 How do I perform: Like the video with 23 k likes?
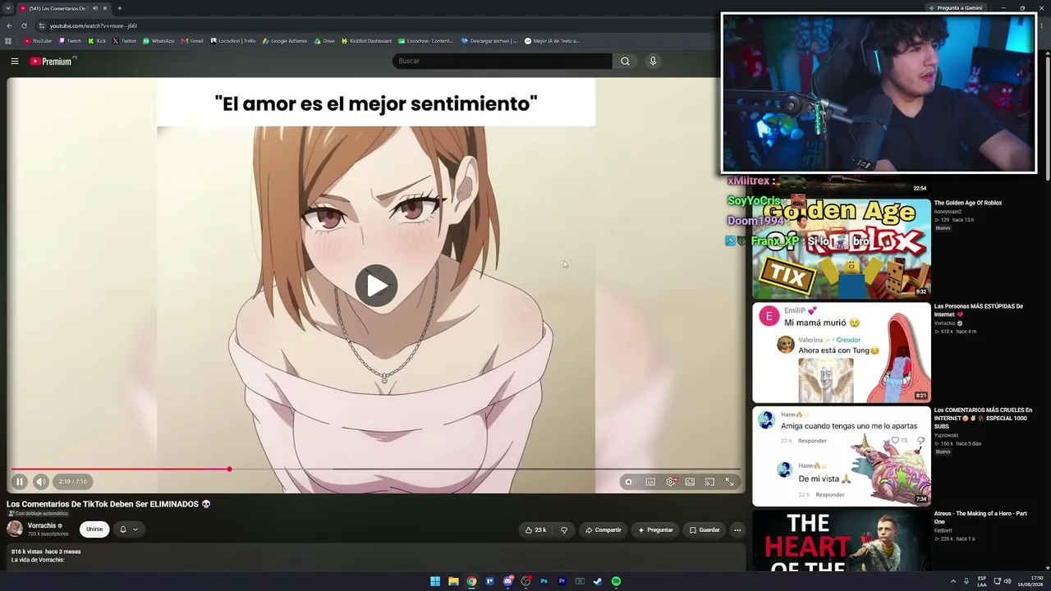535,530
